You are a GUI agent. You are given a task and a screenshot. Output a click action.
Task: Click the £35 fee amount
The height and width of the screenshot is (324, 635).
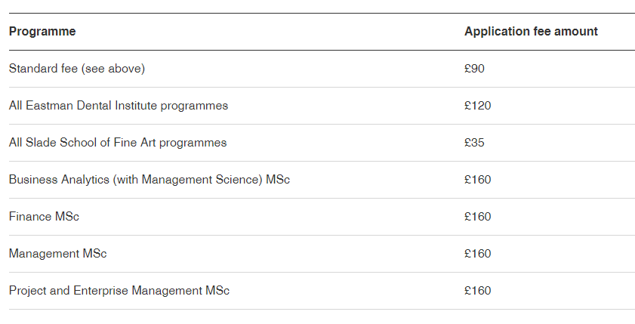474,143
